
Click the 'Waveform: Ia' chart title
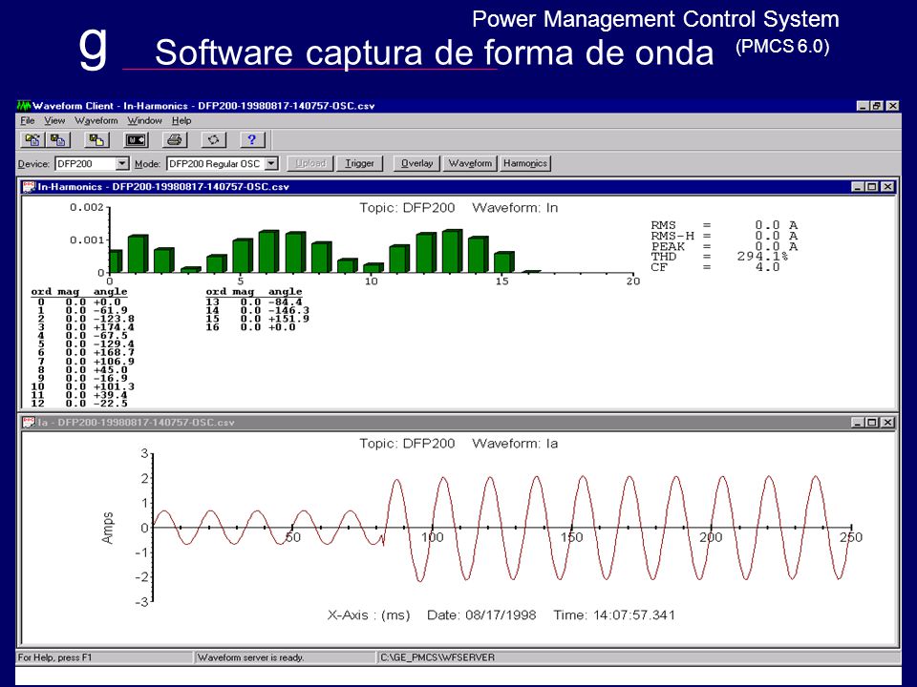coord(515,444)
